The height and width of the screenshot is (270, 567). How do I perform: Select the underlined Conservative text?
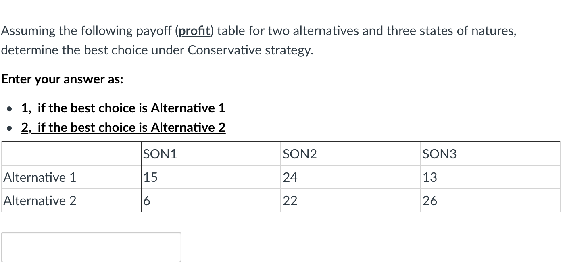click(x=224, y=50)
